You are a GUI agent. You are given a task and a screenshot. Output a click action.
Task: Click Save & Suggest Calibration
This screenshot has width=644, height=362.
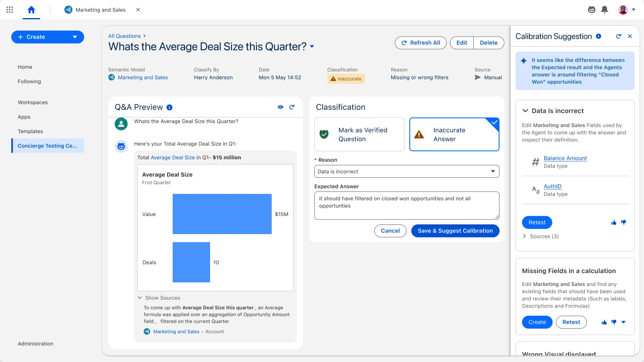(x=455, y=231)
